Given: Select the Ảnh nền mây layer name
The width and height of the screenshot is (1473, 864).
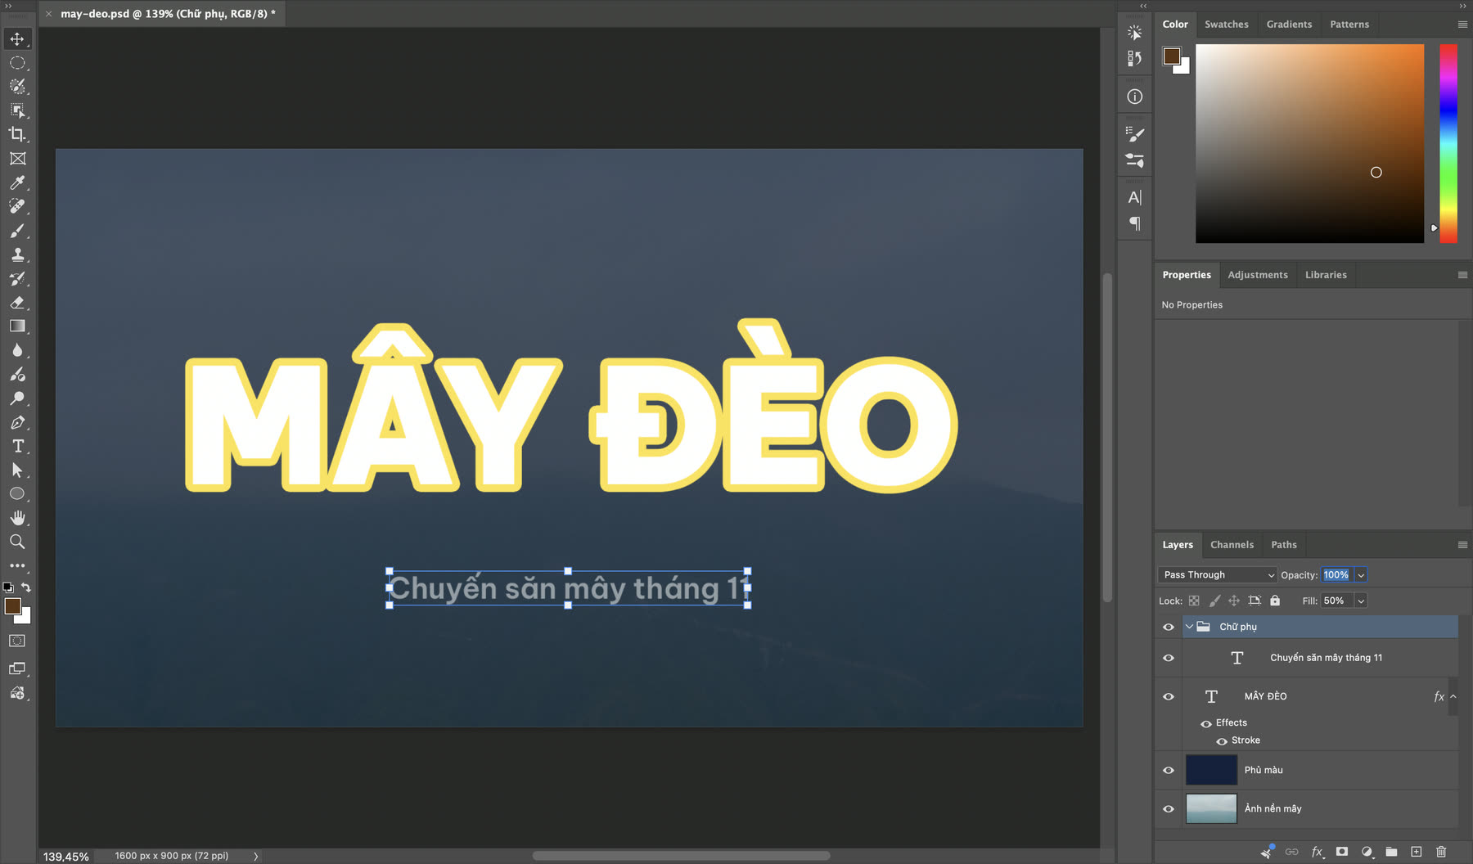Looking at the screenshot, I should [1273, 808].
